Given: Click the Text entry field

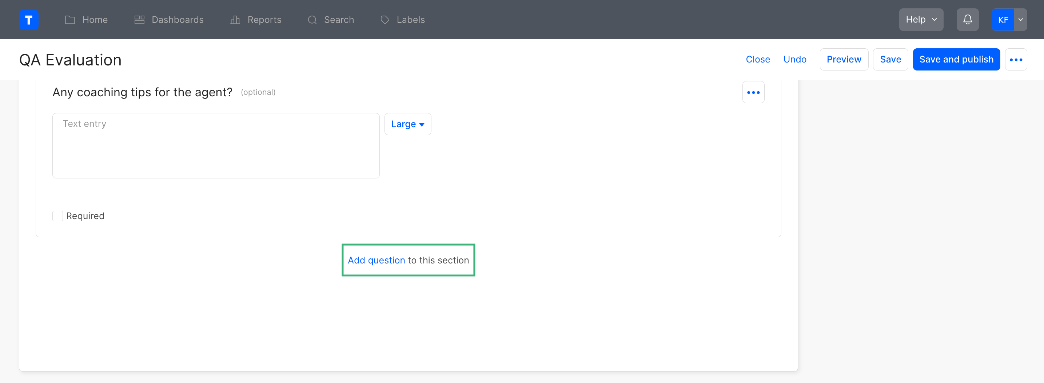Looking at the screenshot, I should click(216, 145).
